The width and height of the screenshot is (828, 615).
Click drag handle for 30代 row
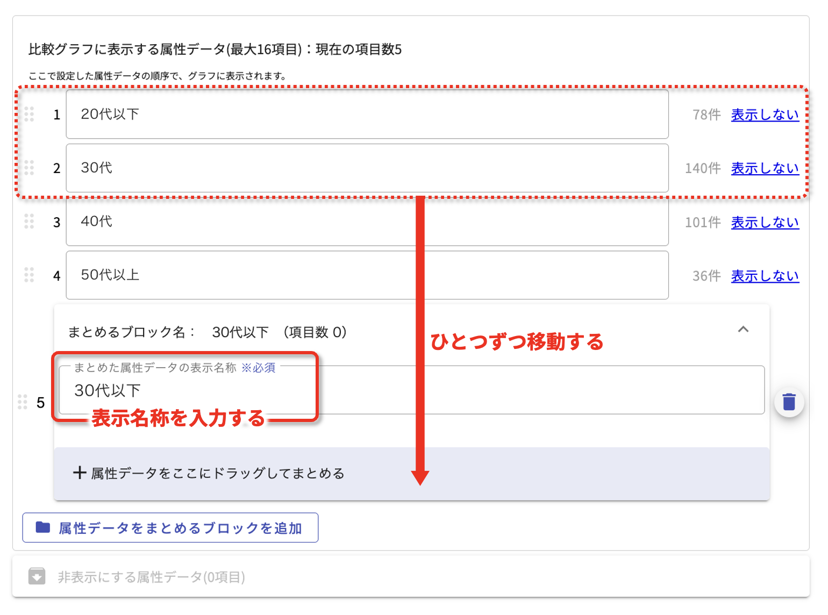tap(29, 168)
